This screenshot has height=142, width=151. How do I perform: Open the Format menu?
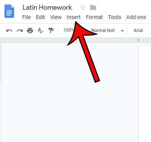point(94,17)
